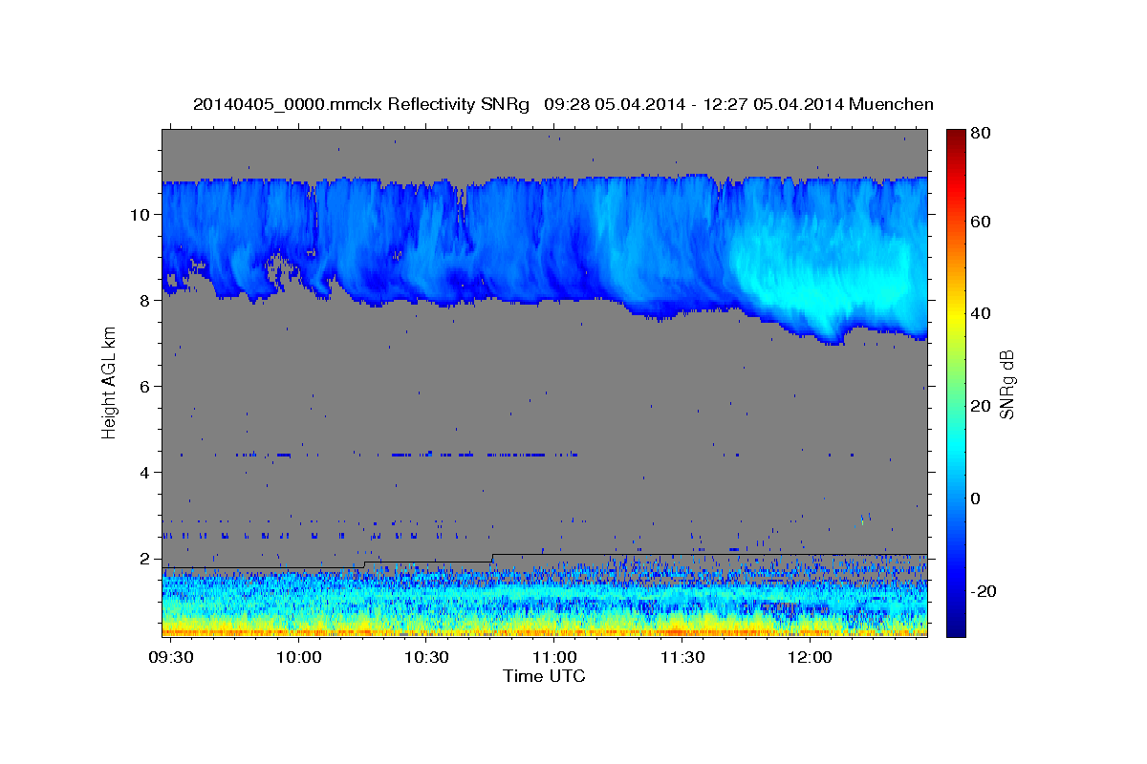Click the red-orange ground layer at the plot bottom

[544, 630]
